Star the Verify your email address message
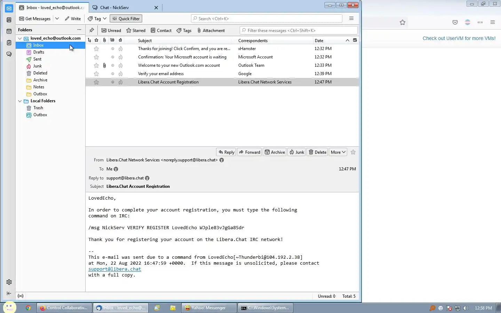501x313 pixels. point(96,74)
